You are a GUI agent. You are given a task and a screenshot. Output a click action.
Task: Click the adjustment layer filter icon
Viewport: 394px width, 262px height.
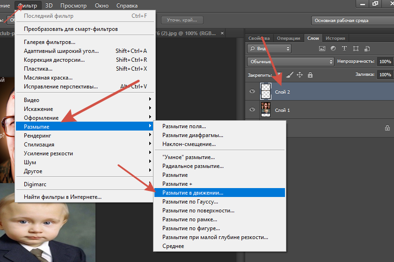point(333,48)
